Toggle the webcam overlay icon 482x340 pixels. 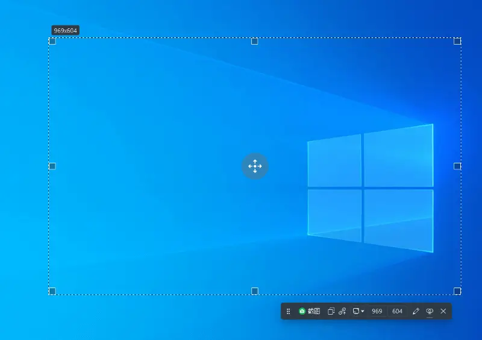click(x=430, y=311)
